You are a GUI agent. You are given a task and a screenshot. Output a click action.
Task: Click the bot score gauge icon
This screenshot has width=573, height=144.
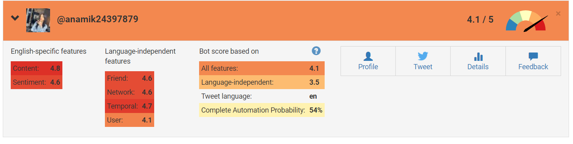pos(527,21)
